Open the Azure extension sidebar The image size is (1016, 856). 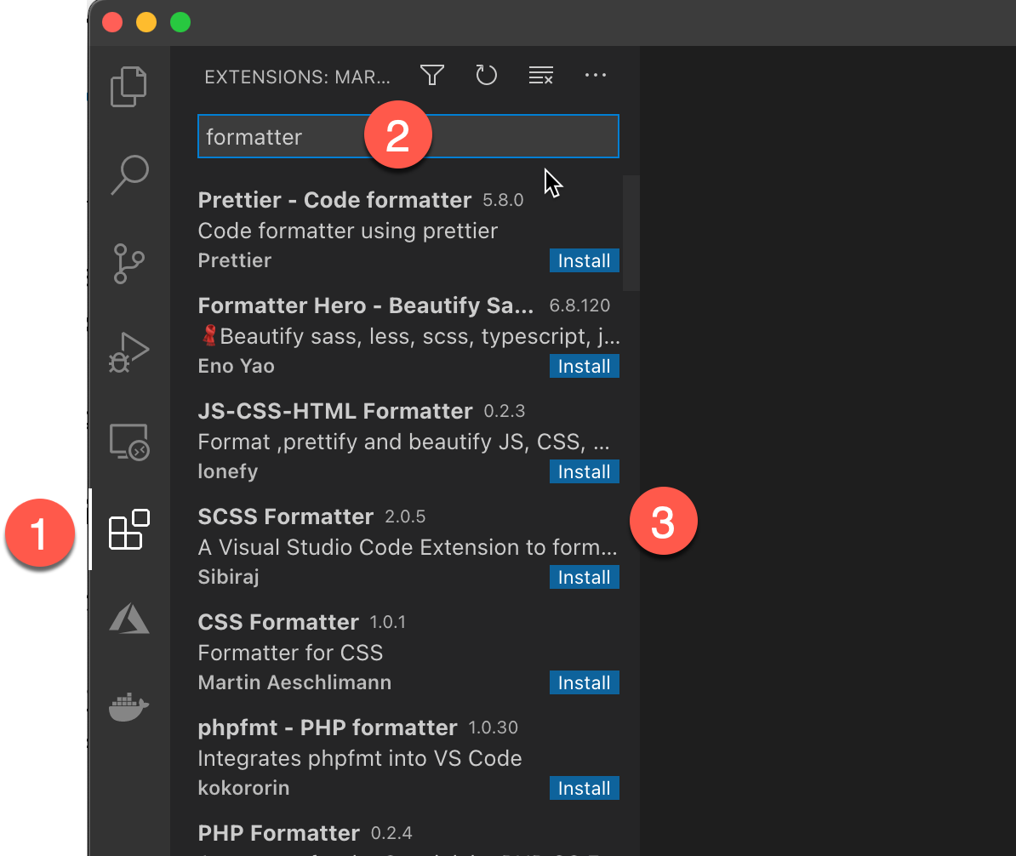pos(128,619)
